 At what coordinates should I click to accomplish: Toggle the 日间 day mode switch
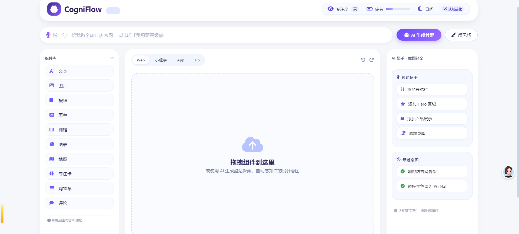425,9
